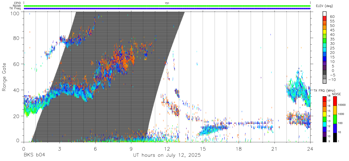Click the black swatch at TX FRQ colorbar bottom
This screenshot has width=349, height=161.
(325, 139)
